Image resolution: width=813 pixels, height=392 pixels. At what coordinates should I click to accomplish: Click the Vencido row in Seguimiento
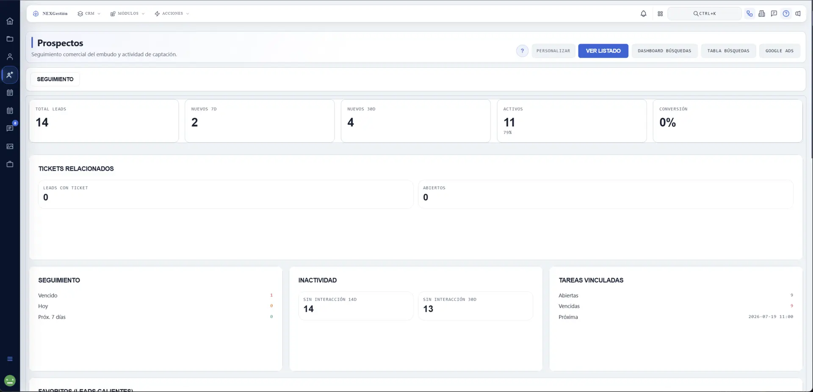(155, 295)
